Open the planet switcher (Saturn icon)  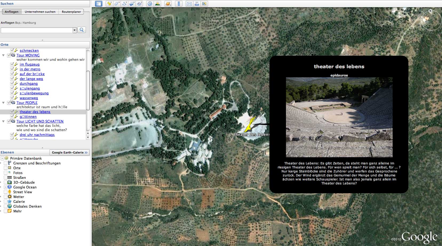[168, 4]
